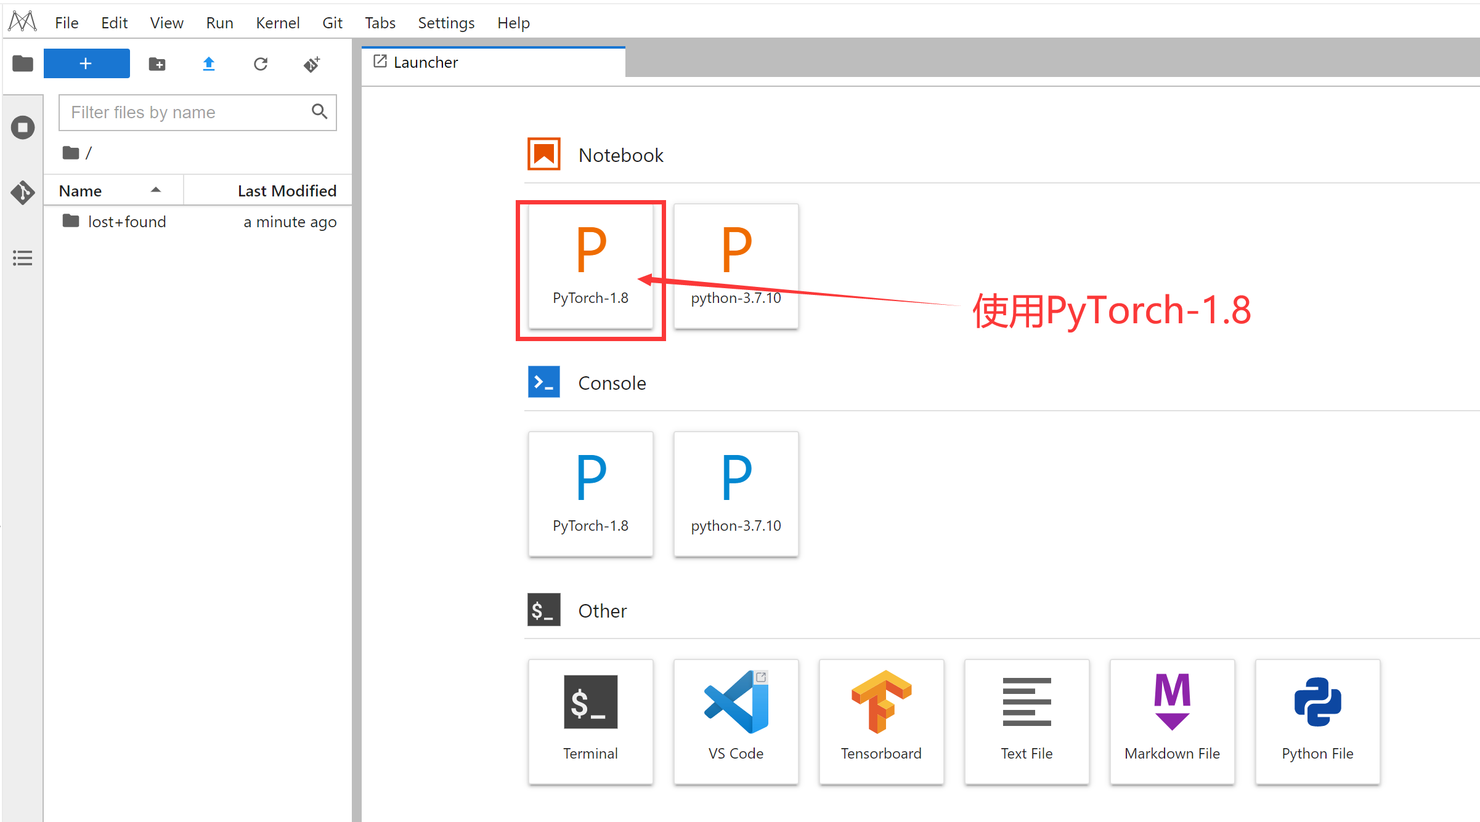
Task: Open the Kernel menu
Action: click(277, 23)
